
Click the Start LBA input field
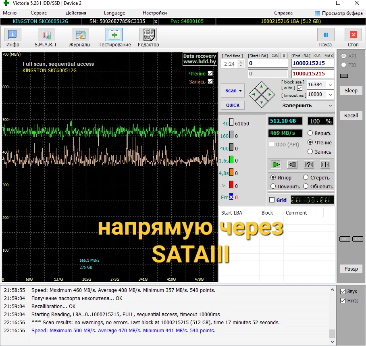(268, 63)
